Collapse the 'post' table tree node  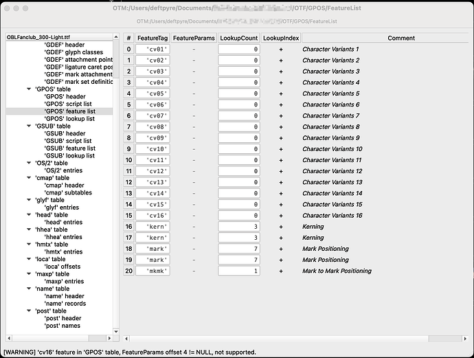(29, 311)
